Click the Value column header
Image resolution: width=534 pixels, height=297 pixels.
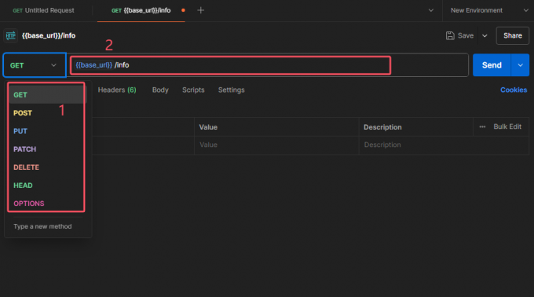(x=208, y=127)
